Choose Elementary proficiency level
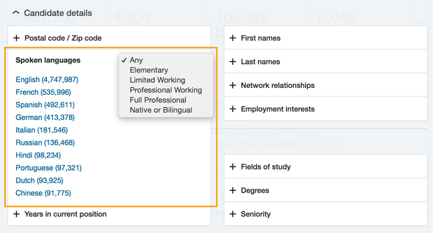The height and width of the screenshot is (233, 433). click(x=149, y=70)
